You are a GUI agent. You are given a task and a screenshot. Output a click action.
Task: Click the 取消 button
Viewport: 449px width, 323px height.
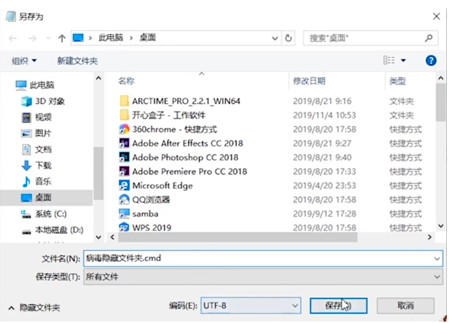[x=405, y=305]
